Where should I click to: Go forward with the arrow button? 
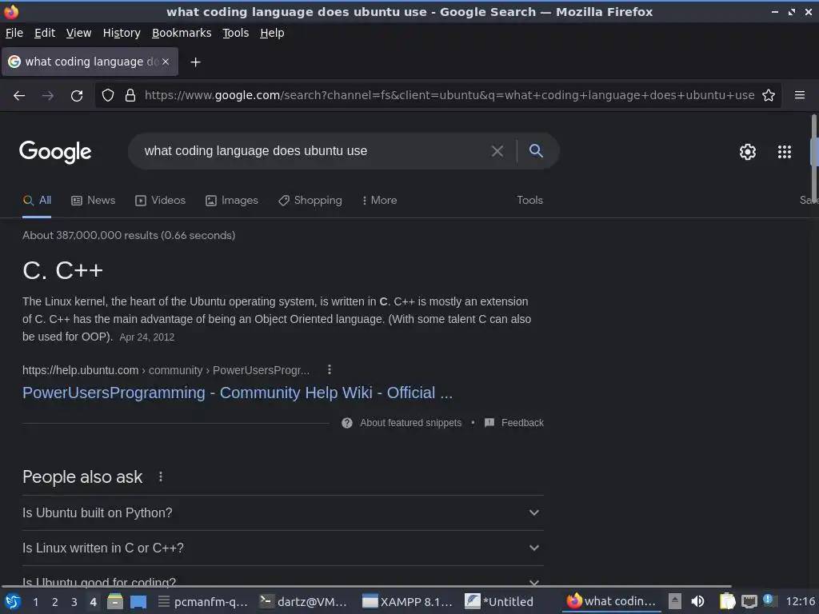[47, 96]
